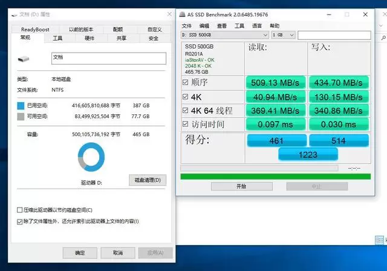Expand the 1 GB test size dropdown
Viewport: 387px width, 271px height.
tap(283, 35)
